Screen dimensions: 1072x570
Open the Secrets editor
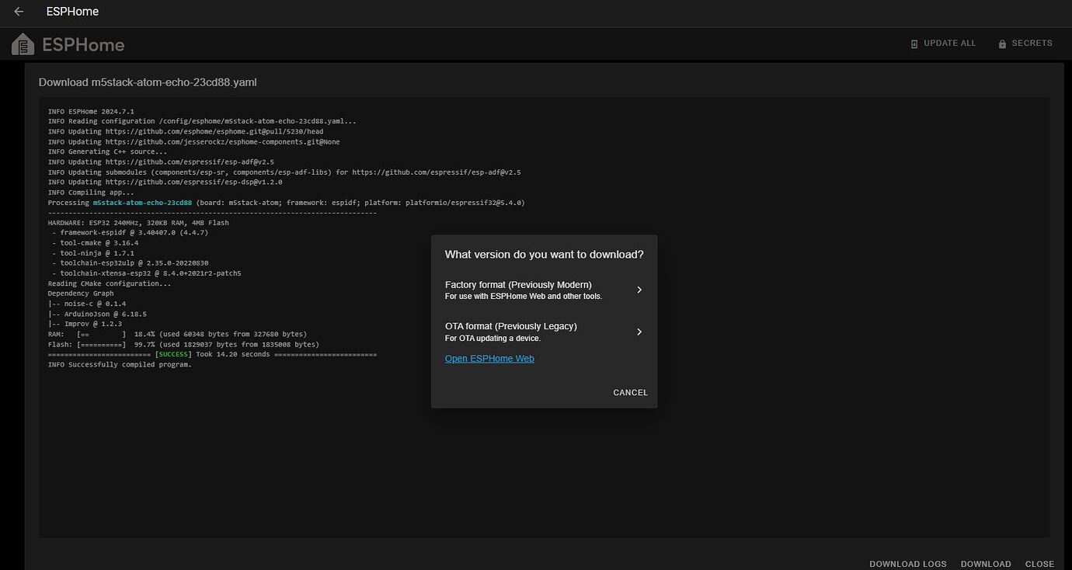coord(1025,43)
